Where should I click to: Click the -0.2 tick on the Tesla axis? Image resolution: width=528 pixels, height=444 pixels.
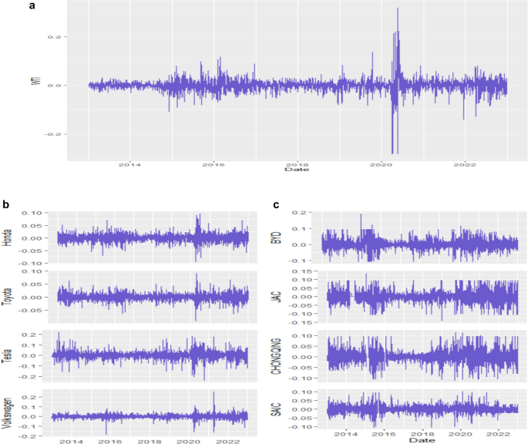pos(27,377)
